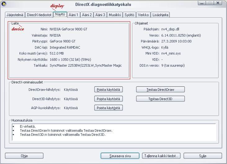Go to the Ääni 1 tab
The height and width of the screenshot is (164, 227).
pos(73,15)
